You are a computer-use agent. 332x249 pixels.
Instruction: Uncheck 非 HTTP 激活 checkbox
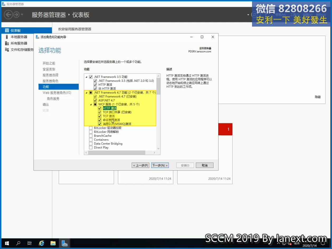coord(95,89)
